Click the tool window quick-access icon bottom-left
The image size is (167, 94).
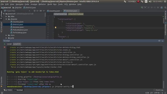[x=2, y=93]
